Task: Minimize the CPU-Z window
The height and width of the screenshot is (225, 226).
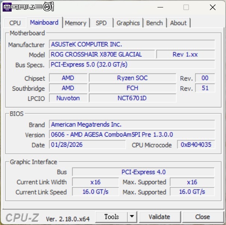Action: pos(160,7)
